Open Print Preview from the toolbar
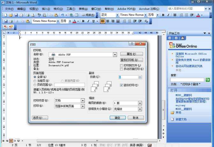This screenshot has height=147, width=214. (x=33, y=15)
